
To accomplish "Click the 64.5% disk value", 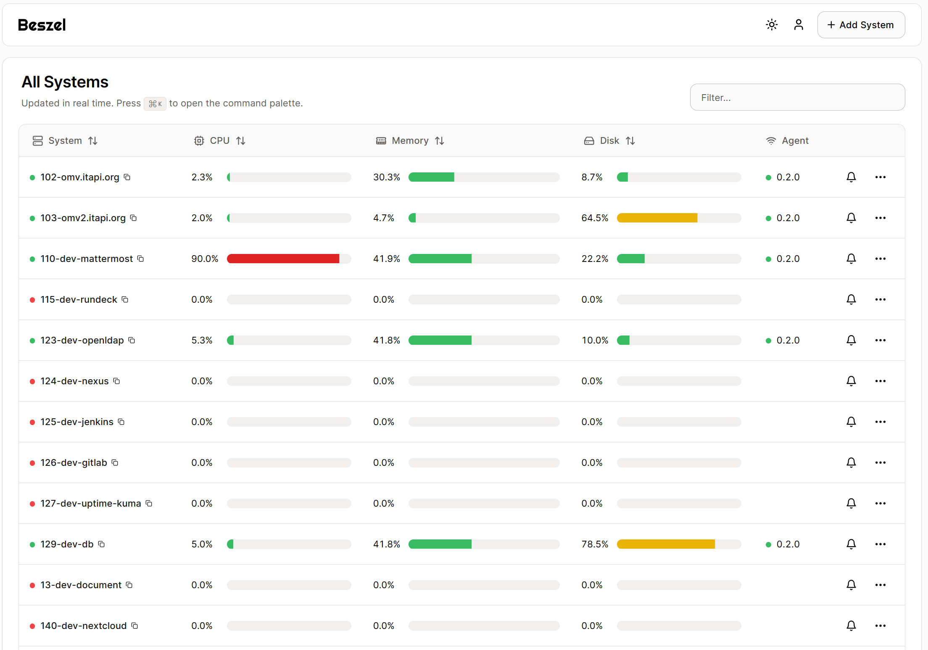I will (595, 218).
